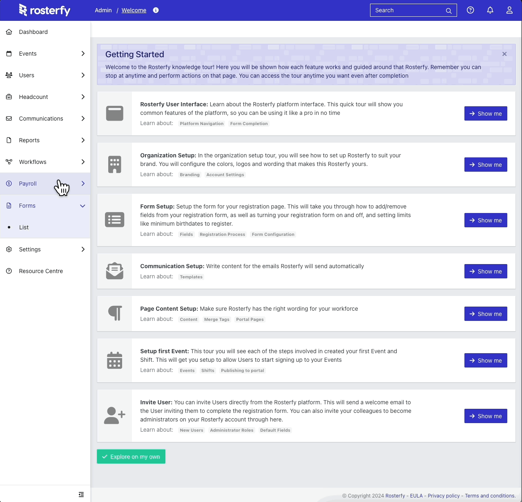Viewport: 522px width, 502px height.
Task: Click the Reports document icon
Action: (9, 140)
